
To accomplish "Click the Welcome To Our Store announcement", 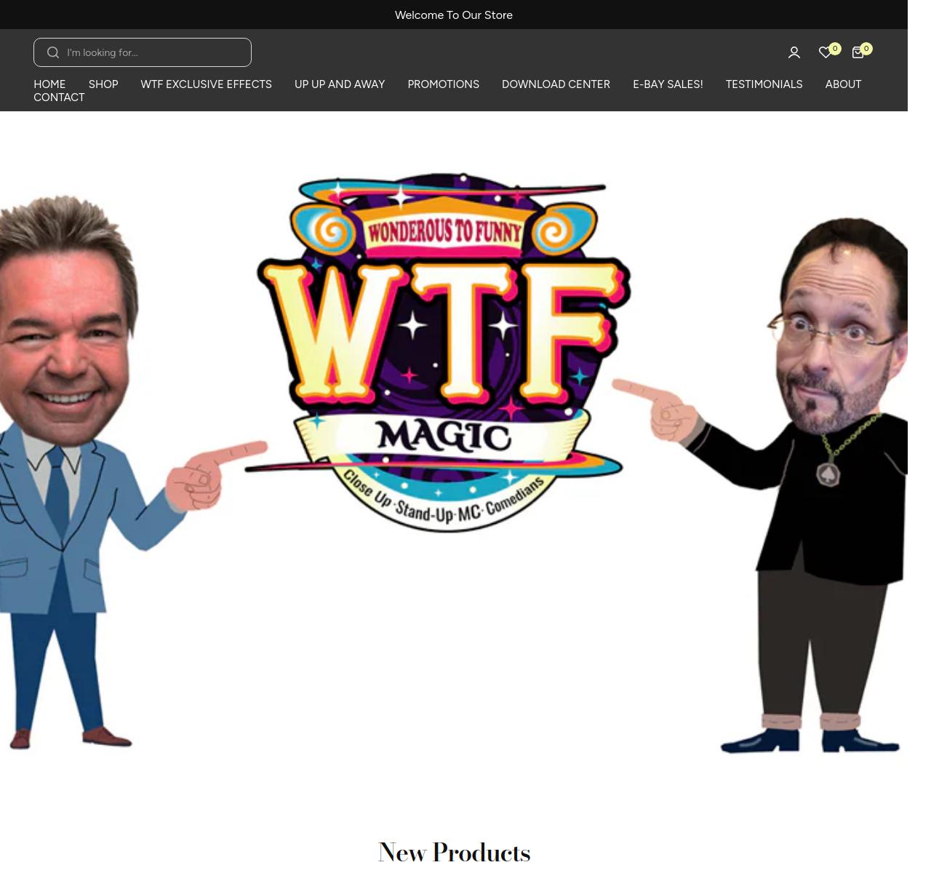I will (453, 15).
